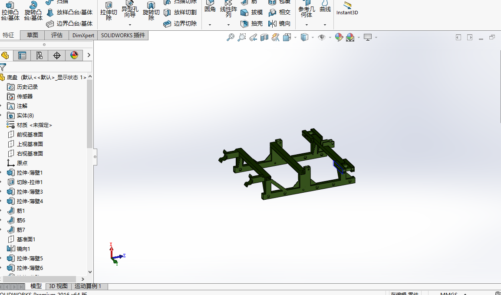The height and width of the screenshot is (295, 501).
Task: Open the ConfigurationManager tab icon
Action: point(40,55)
